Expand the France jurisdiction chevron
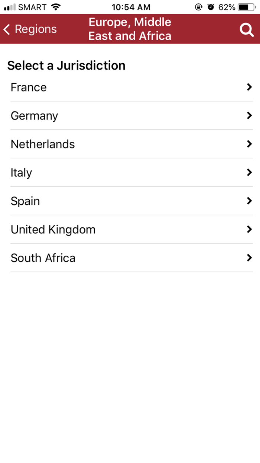Viewport: 260px width, 463px height. 249,87
